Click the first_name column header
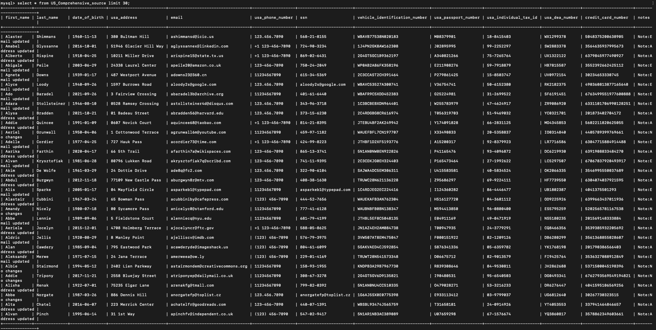The width and height of the screenshot is (656, 330). [17, 17]
